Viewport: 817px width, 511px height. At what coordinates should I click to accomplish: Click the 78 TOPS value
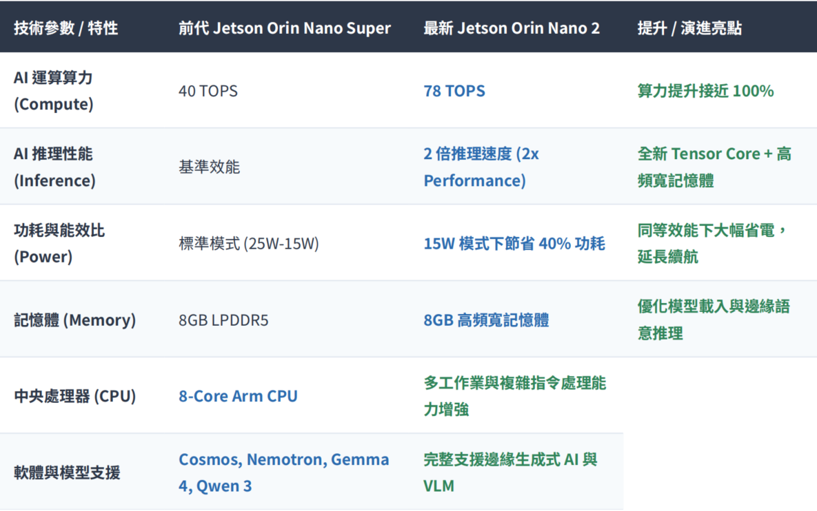(x=454, y=91)
